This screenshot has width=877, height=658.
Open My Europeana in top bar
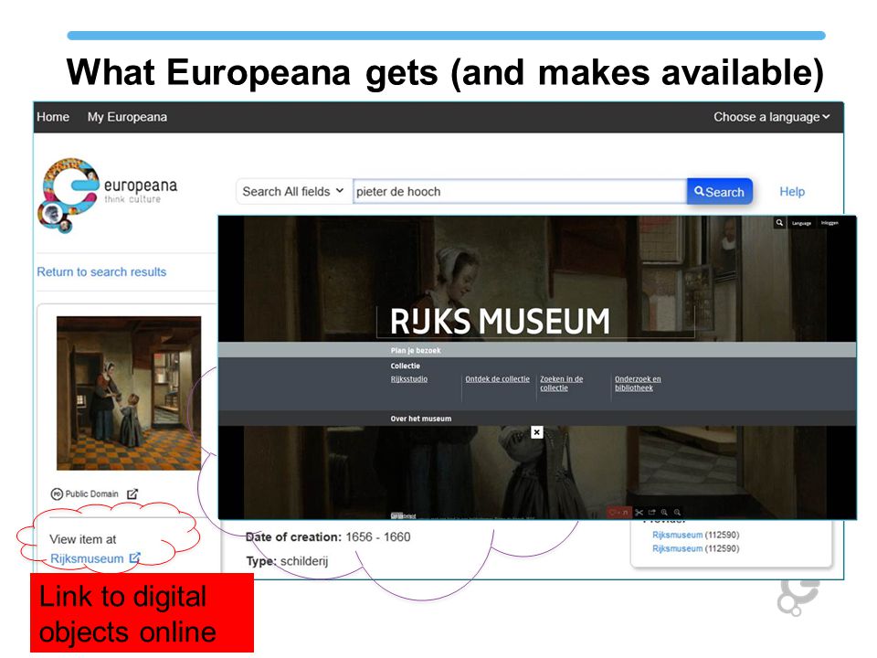[127, 117]
